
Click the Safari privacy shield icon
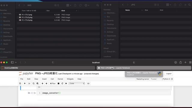(53, 62)
